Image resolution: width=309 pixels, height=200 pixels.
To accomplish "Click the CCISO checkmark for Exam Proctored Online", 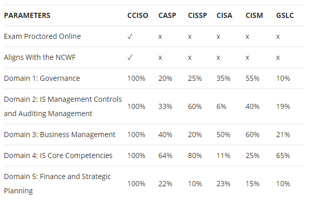I will 130,36.
